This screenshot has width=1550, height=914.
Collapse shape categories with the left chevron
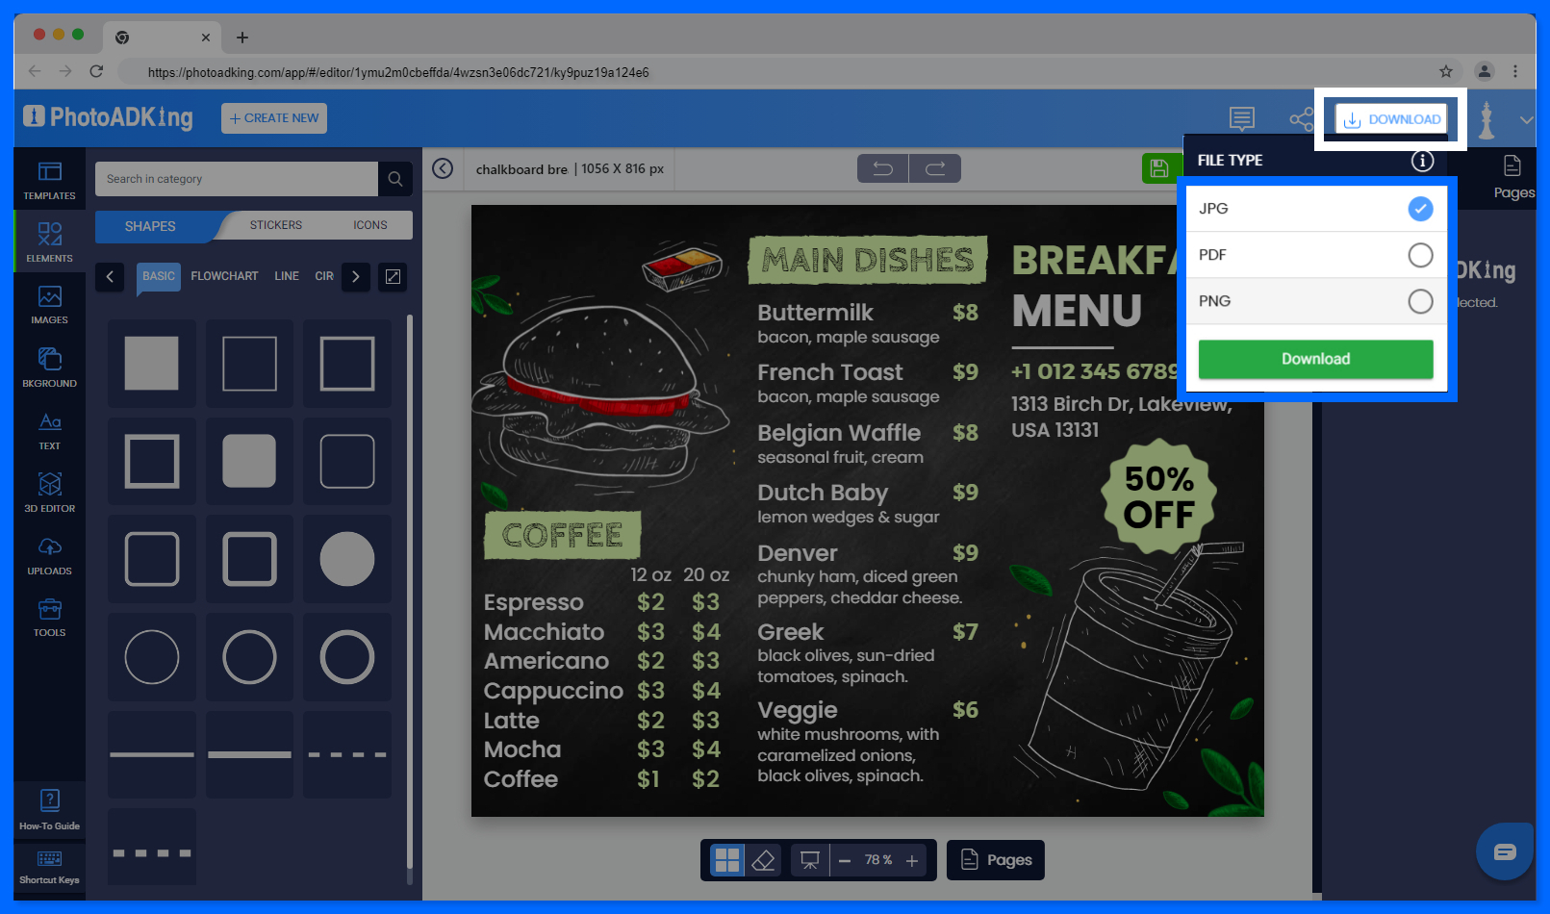click(x=110, y=277)
